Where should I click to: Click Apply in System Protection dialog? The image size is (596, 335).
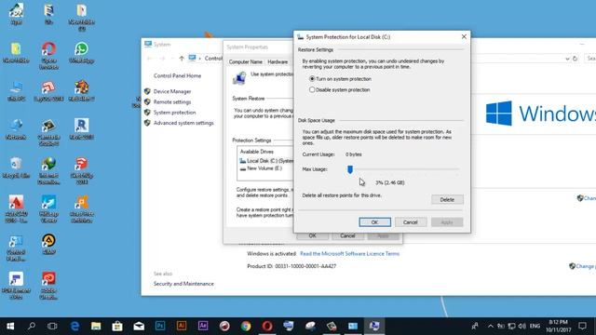coord(447,222)
